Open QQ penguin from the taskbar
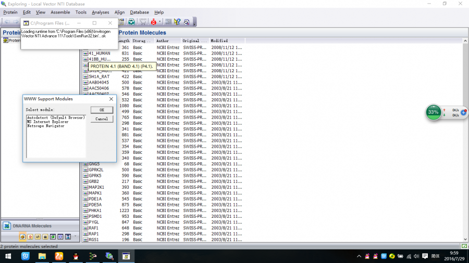Screen dimensions: 469x263 click(76, 256)
